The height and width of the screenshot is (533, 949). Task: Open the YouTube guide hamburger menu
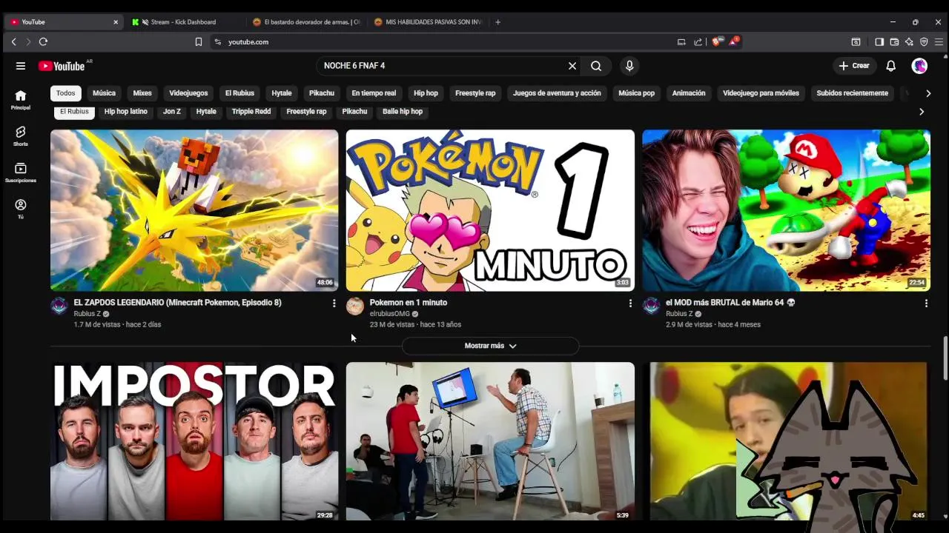point(21,66)
